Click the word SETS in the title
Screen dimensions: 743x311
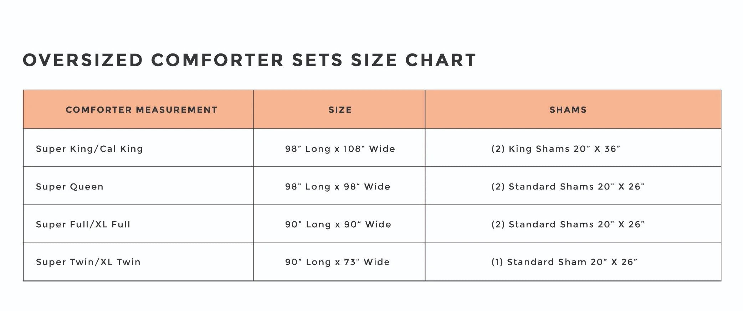click(x=317, y=60)
